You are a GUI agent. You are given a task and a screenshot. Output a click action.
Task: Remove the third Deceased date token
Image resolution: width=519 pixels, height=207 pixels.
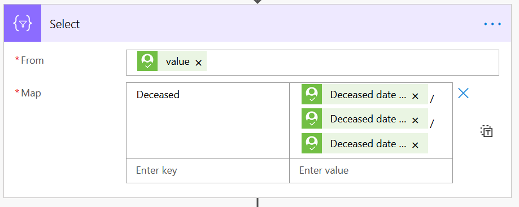(415, 145)
